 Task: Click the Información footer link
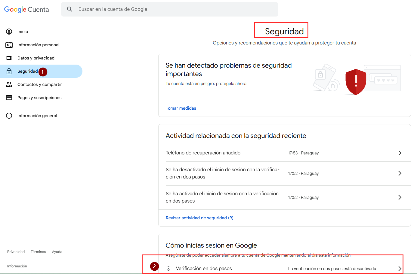point(17,266)
